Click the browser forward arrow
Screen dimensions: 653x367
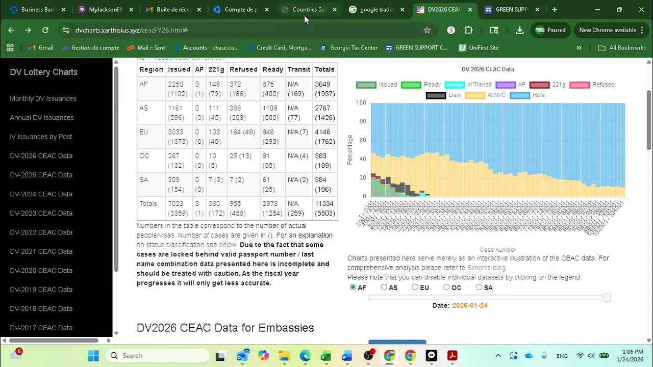click(x=28, y=30)
